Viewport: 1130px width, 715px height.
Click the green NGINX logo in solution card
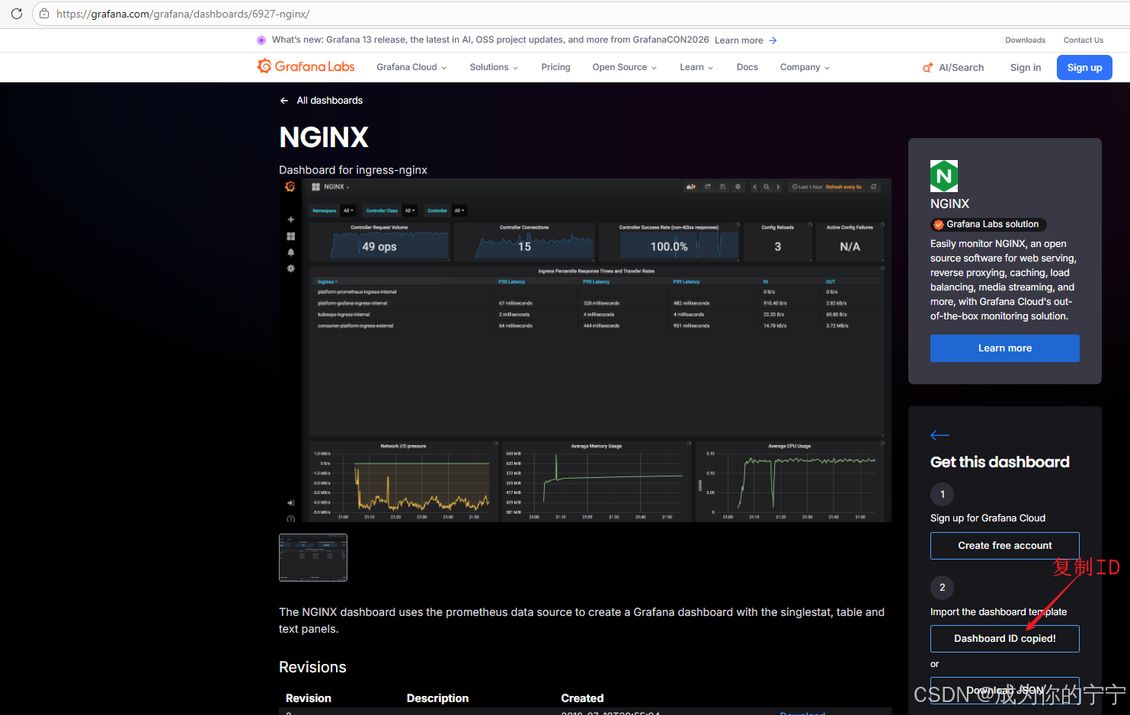tap(944, 176)
